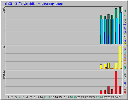This screenshot has height=100, width=128.
Task: Click the 308653 y-axis value
Action: (4, 75)
